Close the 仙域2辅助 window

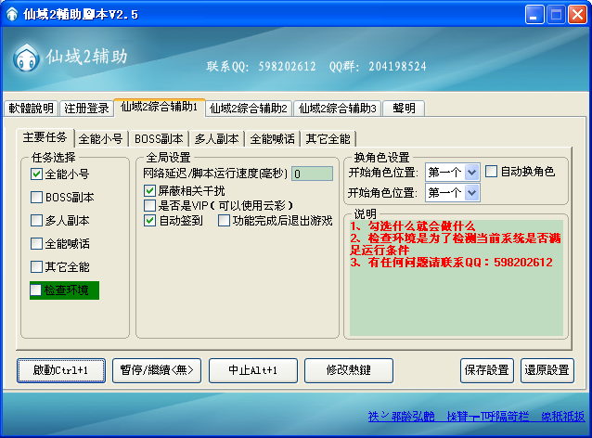578,15
